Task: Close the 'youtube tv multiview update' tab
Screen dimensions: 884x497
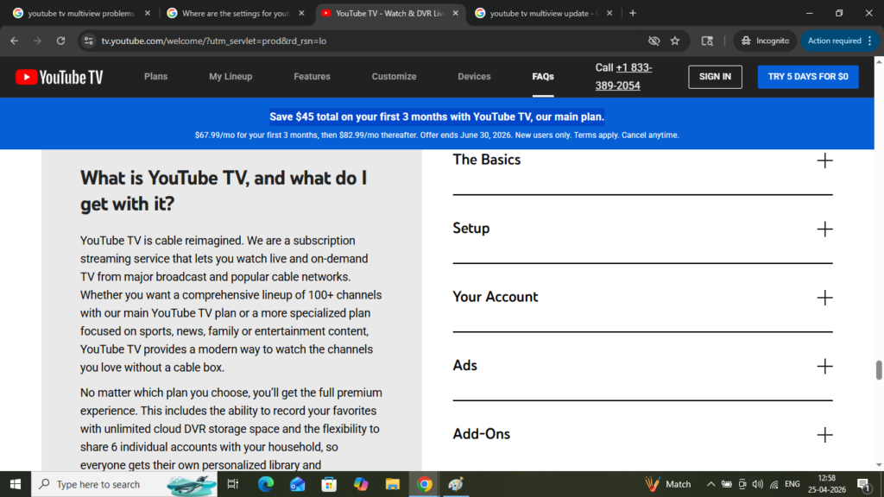Action: [609, 13]
